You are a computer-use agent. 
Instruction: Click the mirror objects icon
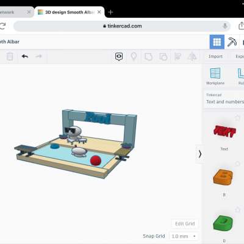point(192,57)
